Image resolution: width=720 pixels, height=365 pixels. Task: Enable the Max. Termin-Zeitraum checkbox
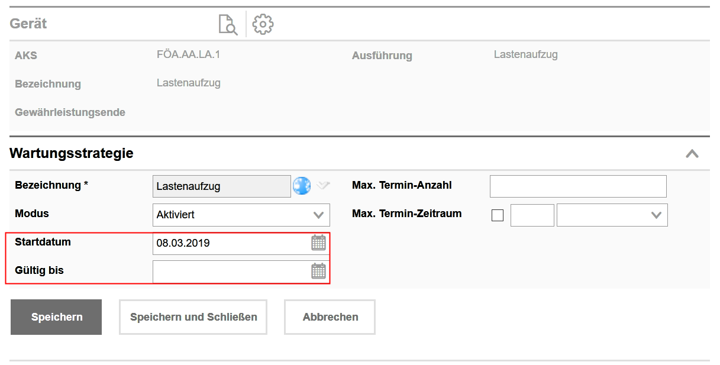click(x=498, y=215)
